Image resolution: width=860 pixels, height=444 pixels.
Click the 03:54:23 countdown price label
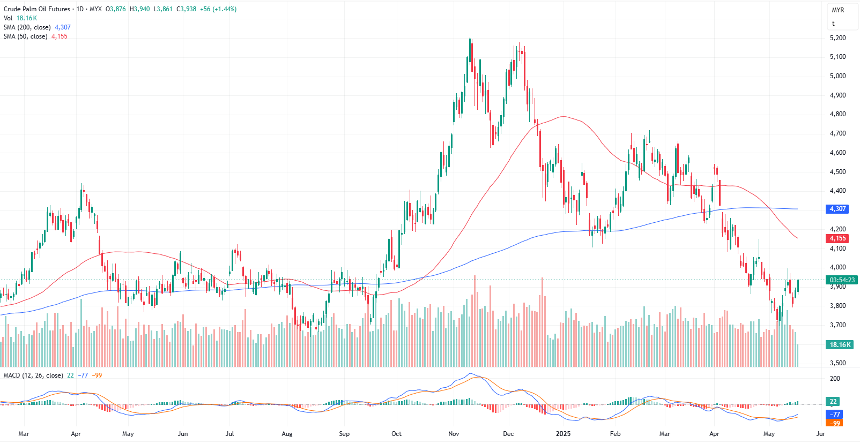click(x=842, y=280)
